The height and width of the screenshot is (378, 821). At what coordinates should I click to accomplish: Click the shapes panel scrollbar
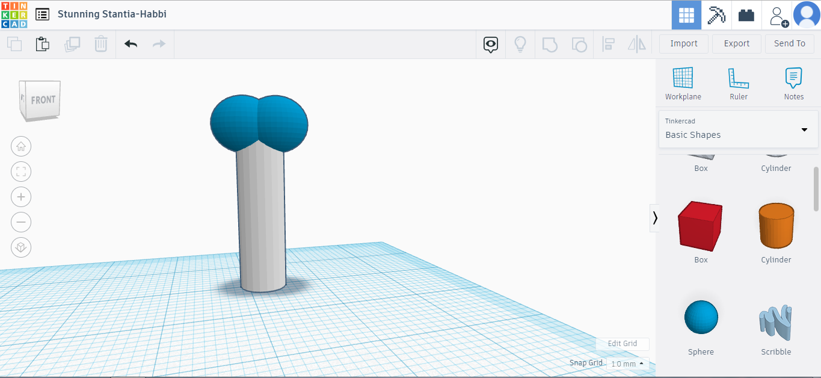816,188
